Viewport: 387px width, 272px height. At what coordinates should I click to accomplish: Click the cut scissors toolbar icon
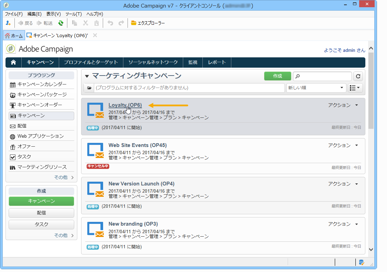point(85,23)
